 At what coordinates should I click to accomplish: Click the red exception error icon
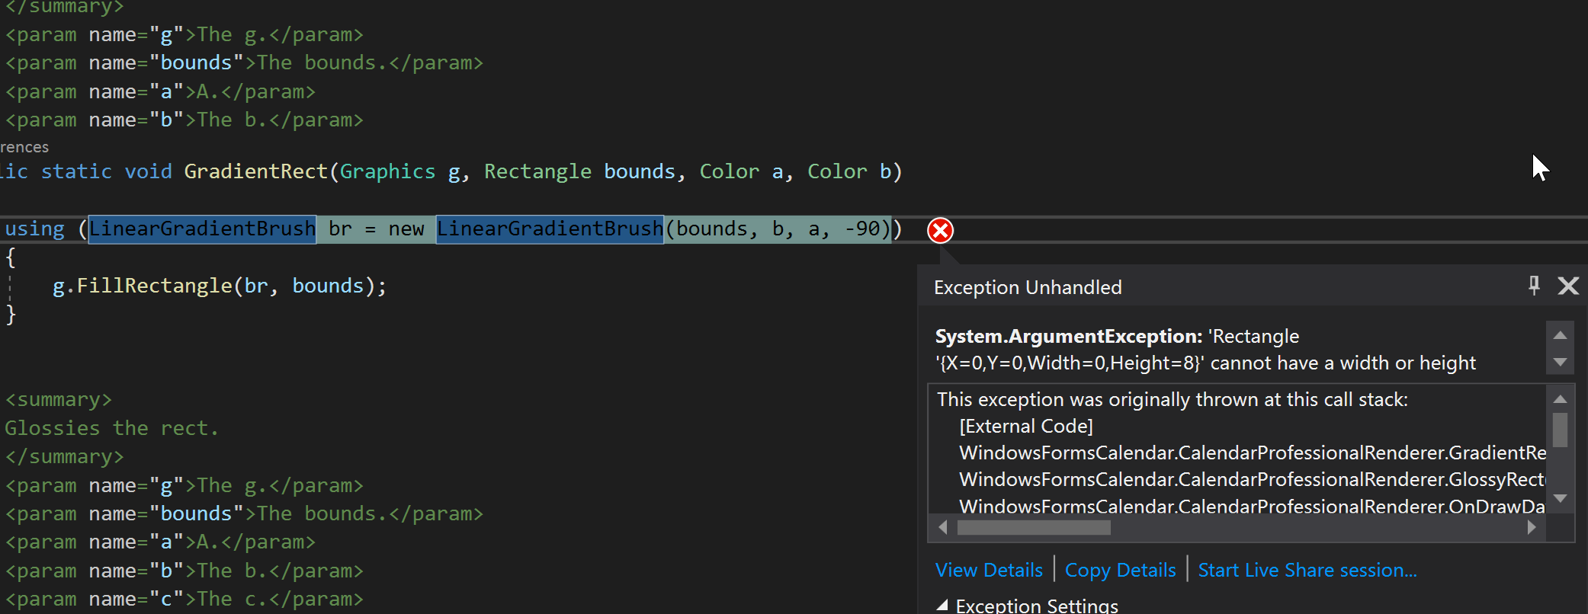click(x=940, y=230)
